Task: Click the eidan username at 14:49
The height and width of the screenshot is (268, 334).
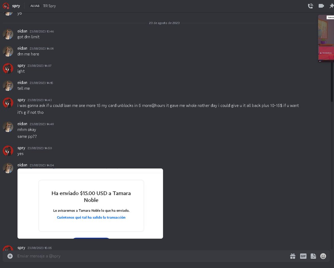Action: pyautogui.click(x=22, y=124)
